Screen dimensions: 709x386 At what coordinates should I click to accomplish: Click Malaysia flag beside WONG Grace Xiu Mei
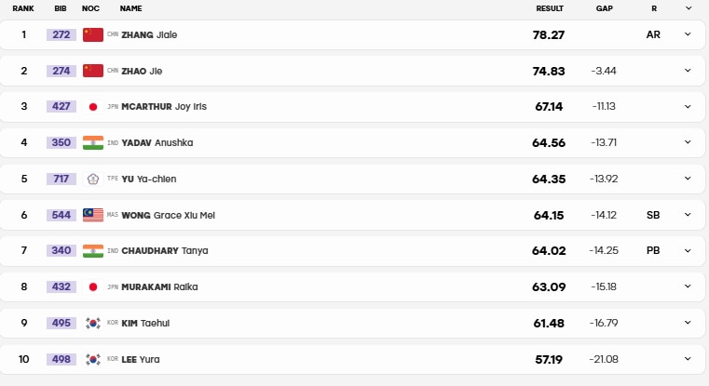coord(92,215)
